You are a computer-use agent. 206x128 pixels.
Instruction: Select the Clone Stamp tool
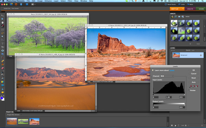[x=2, y=65]
